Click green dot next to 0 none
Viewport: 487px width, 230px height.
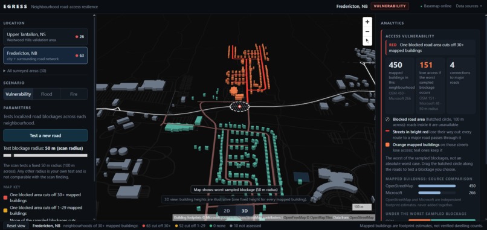(210, 226)
